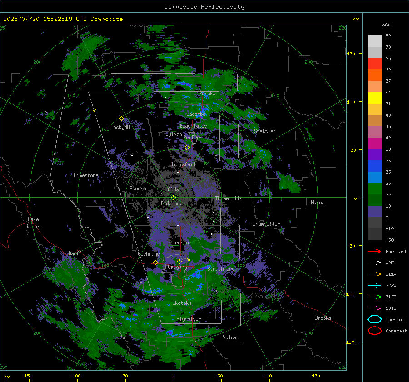The image size is (409, 382).
Task: Click the Cochrane city label
Action: click(x=149, y=254)
